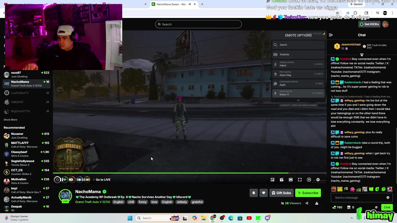Open playback speed icon in player controls
Screen dimensions: 397x223
tap(309, 180)
